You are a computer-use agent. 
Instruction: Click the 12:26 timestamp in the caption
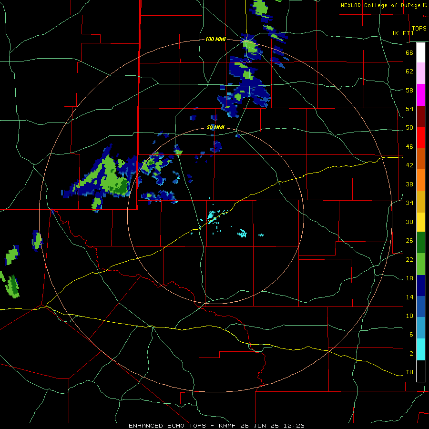coord(294,426)
